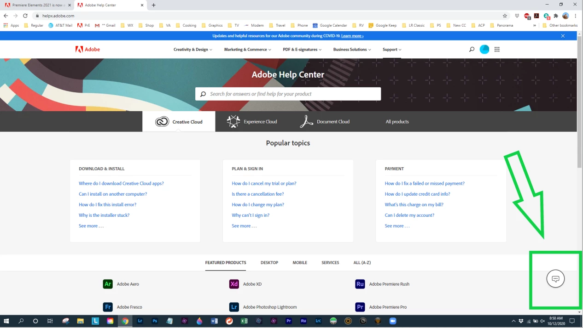This screenshot has width=583, height=328.
Task: Open 'How do I fix a failed or missed payment?'
Action: pos(425,183)
